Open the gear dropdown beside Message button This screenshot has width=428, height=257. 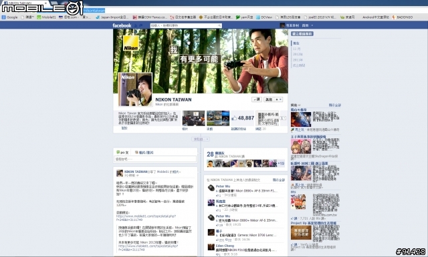click(278, 99)
